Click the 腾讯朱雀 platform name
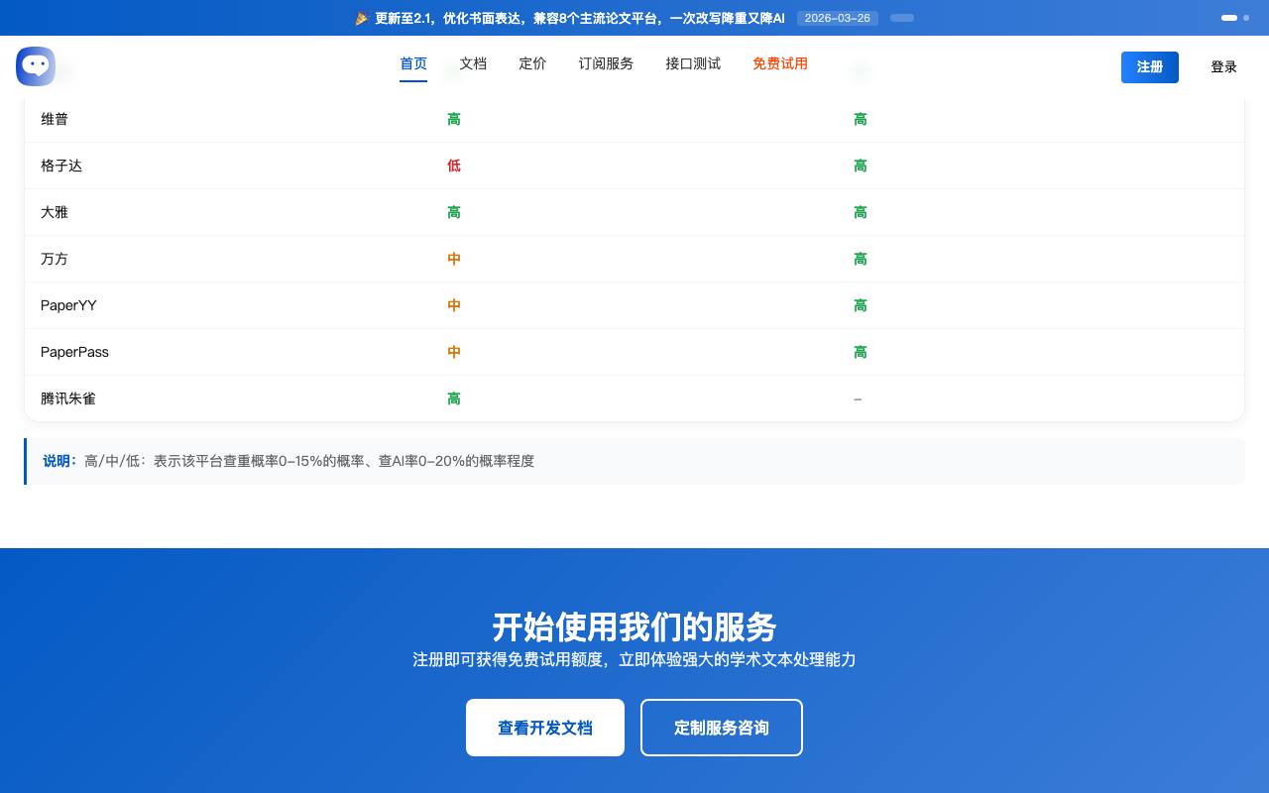 [x=68, y=398]
